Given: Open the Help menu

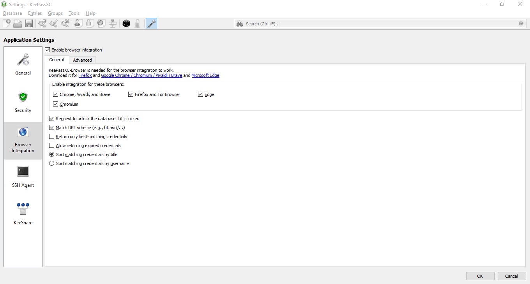Looking at the screenshot, I should 90,13.
